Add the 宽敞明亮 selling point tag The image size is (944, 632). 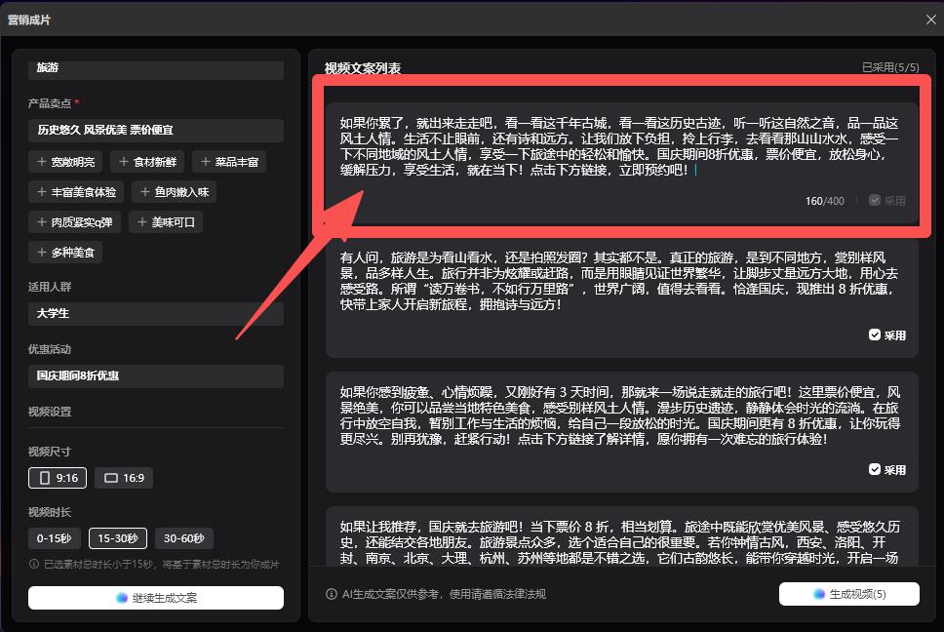pos(66,162)
